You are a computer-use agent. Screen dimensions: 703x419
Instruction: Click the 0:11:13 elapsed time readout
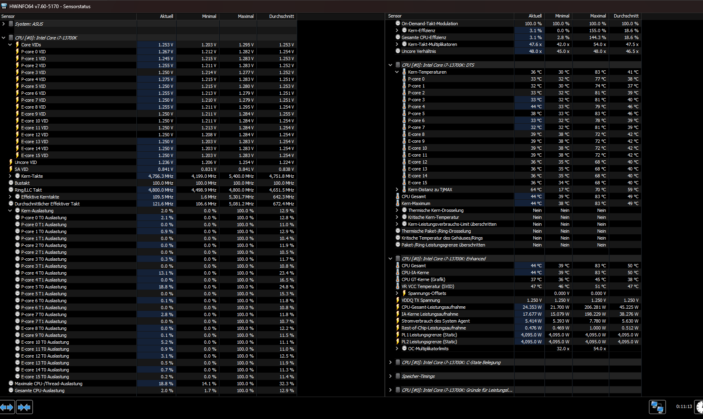[x=684, y=406]
